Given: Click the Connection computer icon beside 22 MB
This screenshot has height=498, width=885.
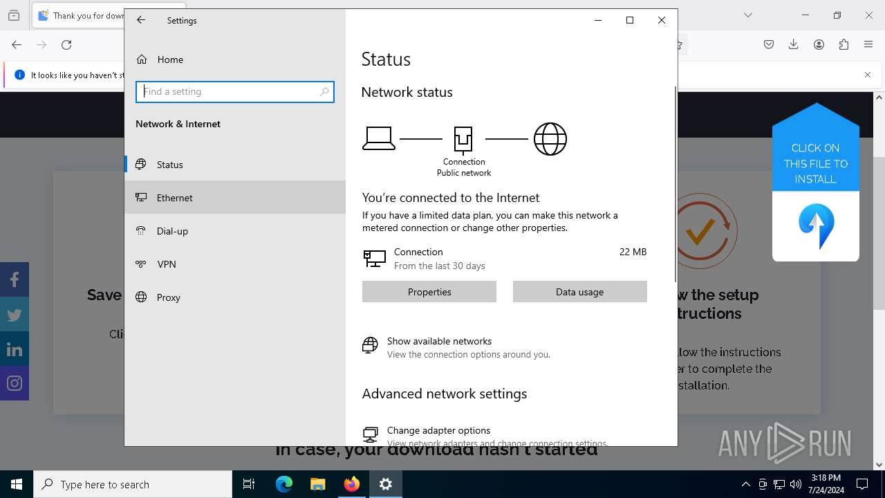Looking at the screenshot, I should [x=375, y=259].
